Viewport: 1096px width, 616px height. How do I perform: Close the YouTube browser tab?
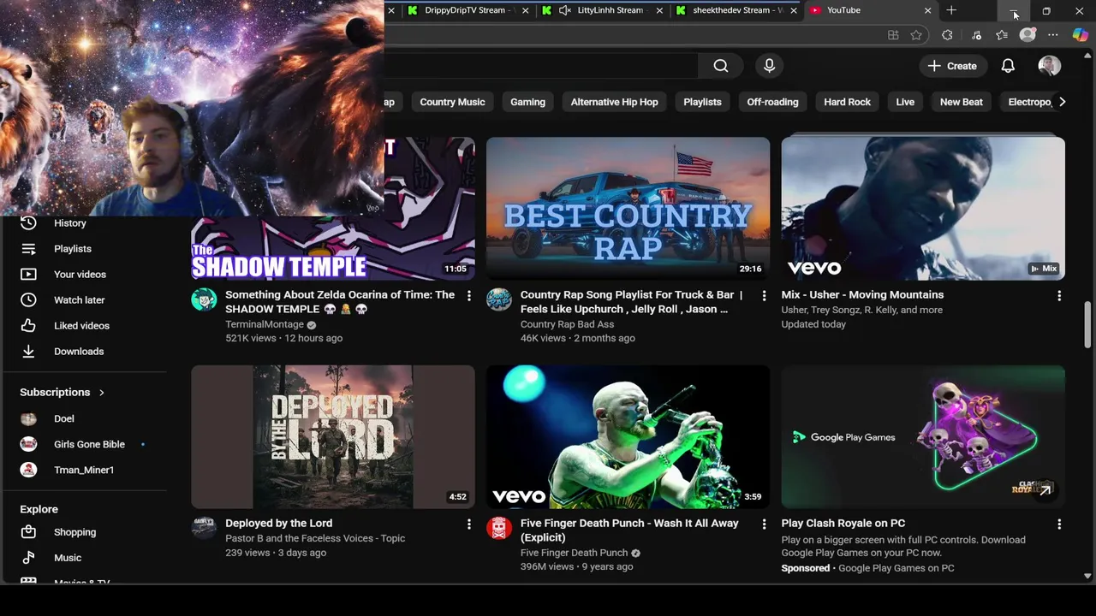tap(927, 10)
